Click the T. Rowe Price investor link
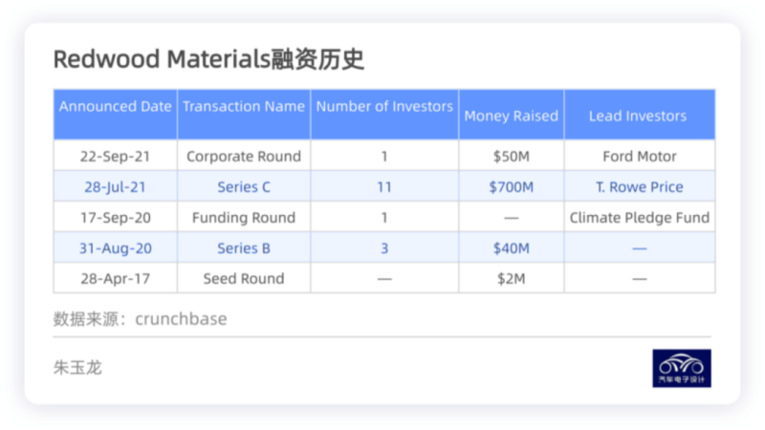Image resolution: width=765 pixels, height=430 pixels. [x=639, y=187]
